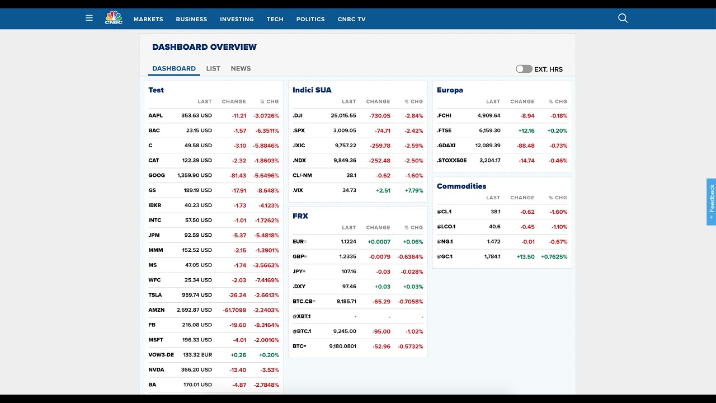Screen dimensions: 716x403
Task: Click the CNBC peacock logo
Action: (x=114, y=18)
